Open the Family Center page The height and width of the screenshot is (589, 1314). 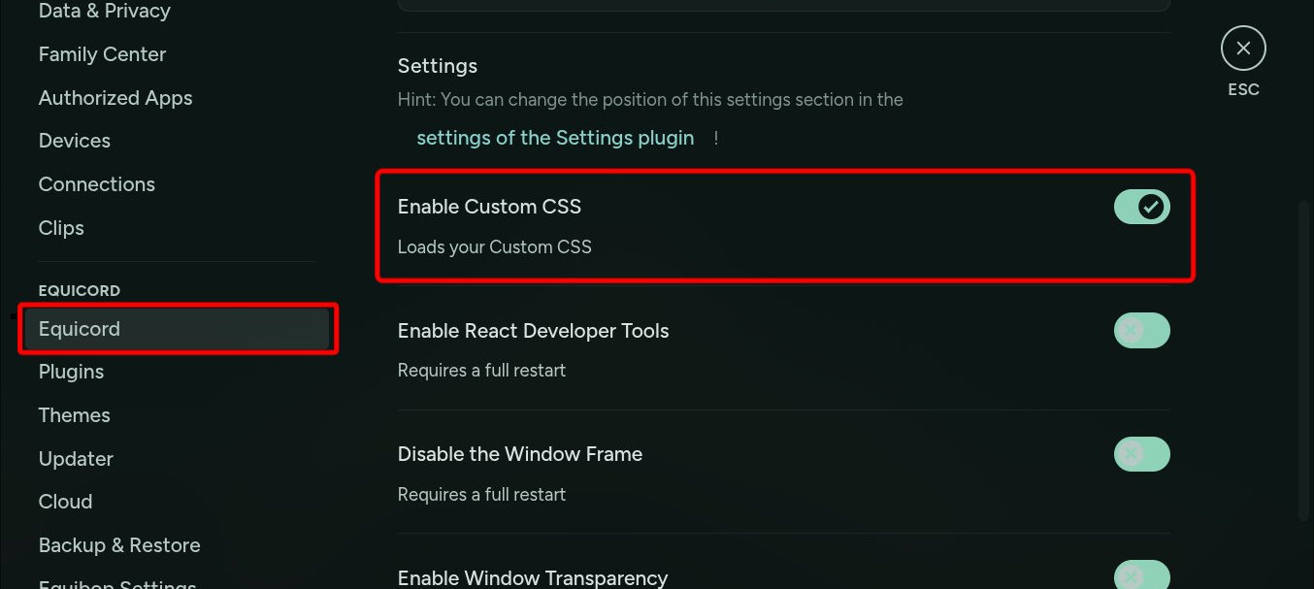tap(102, 53)
